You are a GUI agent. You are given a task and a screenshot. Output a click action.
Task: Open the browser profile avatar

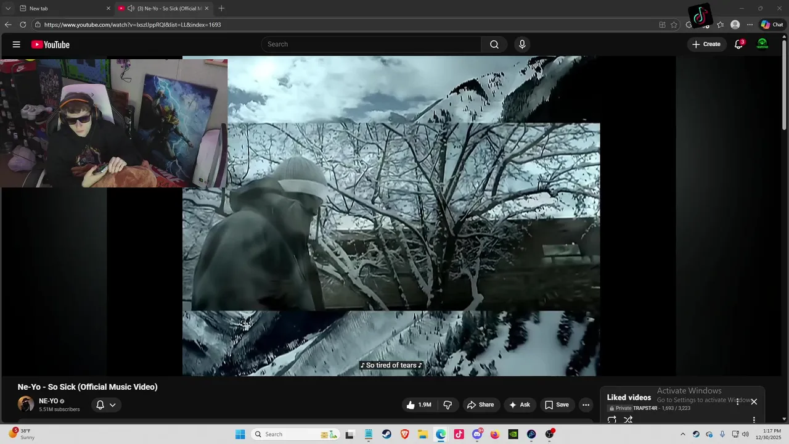click(735, 25)
